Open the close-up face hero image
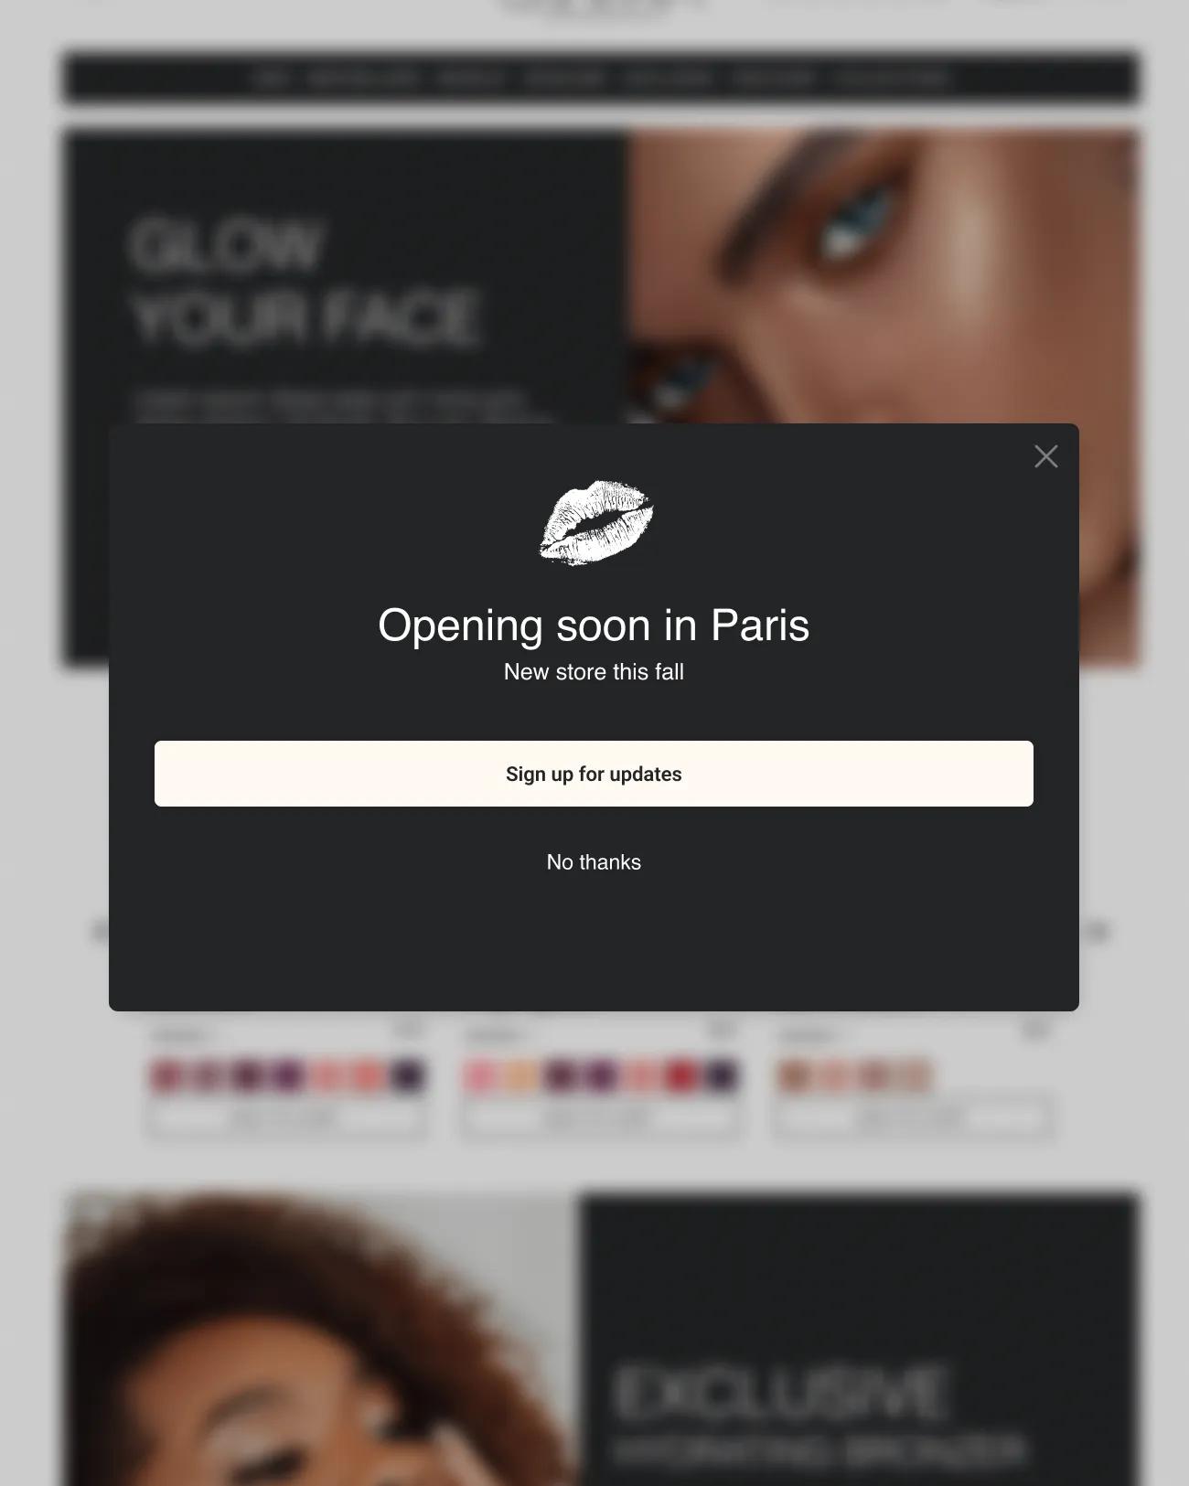This screenshot has height=1486, width=1189. click(883, 274)
